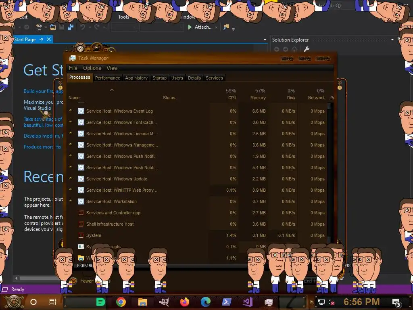Open the 'Produce more, fix' link on Start Page
The image size is (413, 310).
(x=42, y=147)
